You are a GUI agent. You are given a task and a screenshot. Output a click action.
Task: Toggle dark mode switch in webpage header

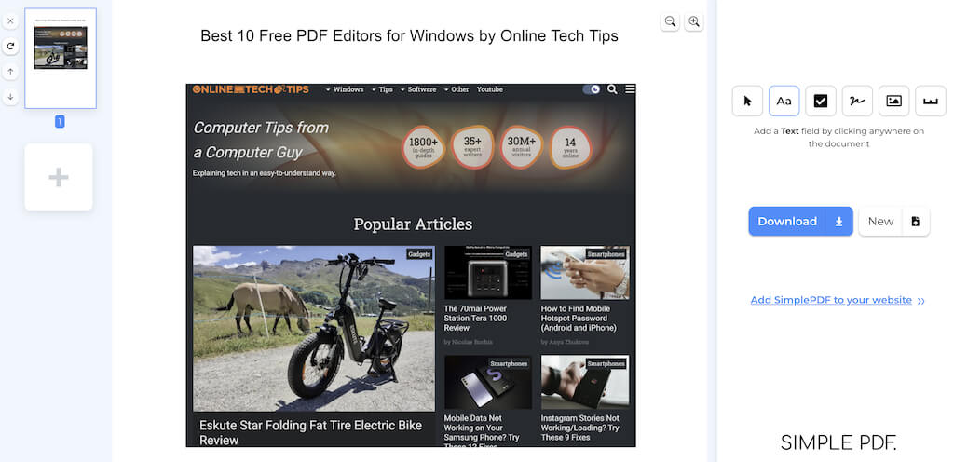(591, 89)
